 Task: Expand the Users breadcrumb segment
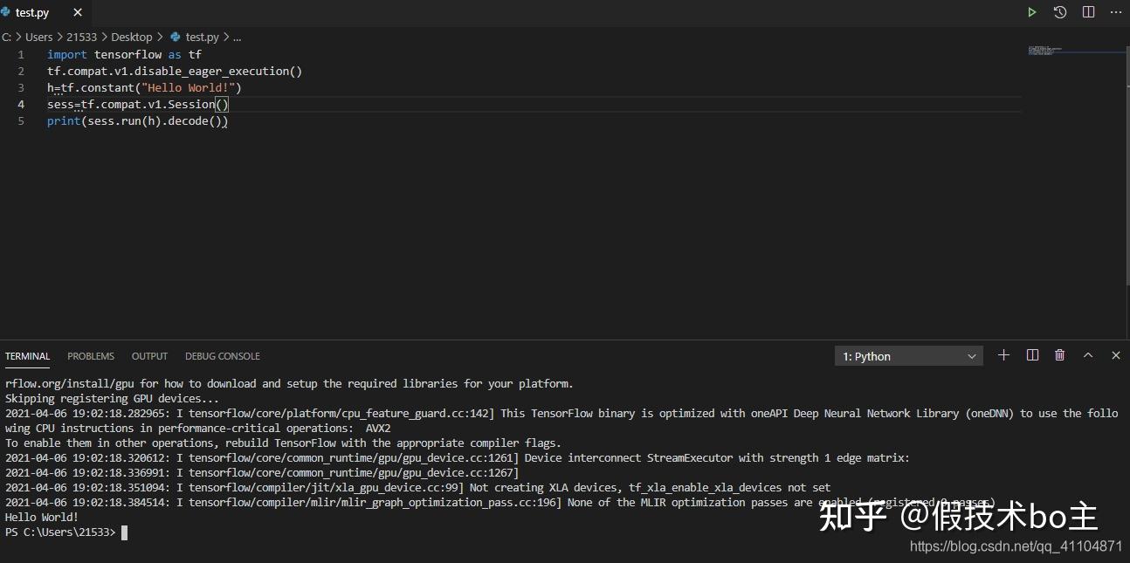coord(39,37)
